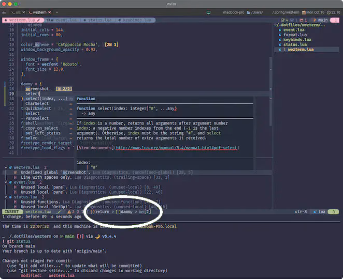Switch to the event.lua buffer tab

(63, 20)
